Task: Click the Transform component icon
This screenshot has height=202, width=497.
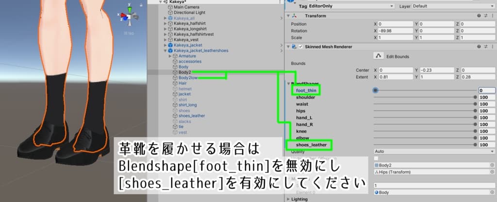Action: 295,16
